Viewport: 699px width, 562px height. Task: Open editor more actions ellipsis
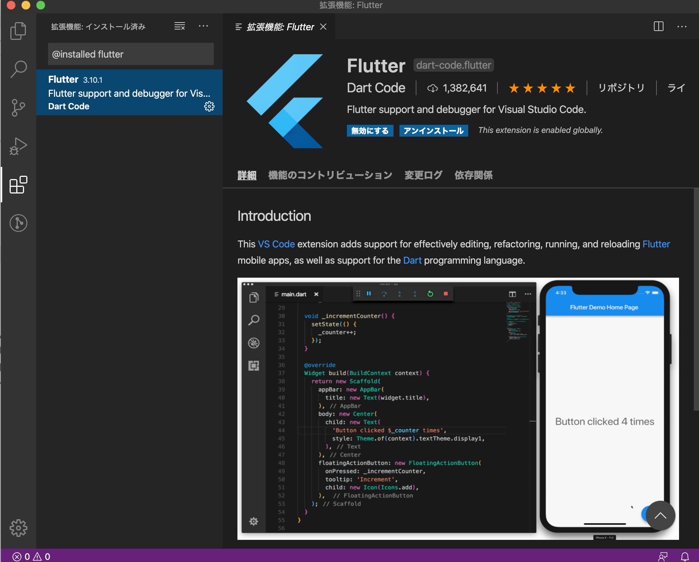tap(682, 27)
